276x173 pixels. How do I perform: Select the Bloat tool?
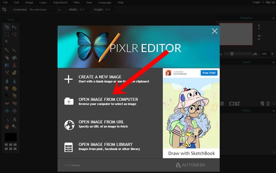pyautogui.click(x=7, y=111)
